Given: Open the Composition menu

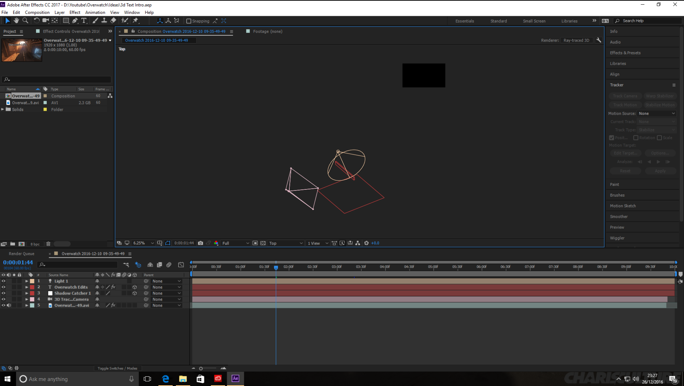Looking at the screenshot, I should pos(37,13).
